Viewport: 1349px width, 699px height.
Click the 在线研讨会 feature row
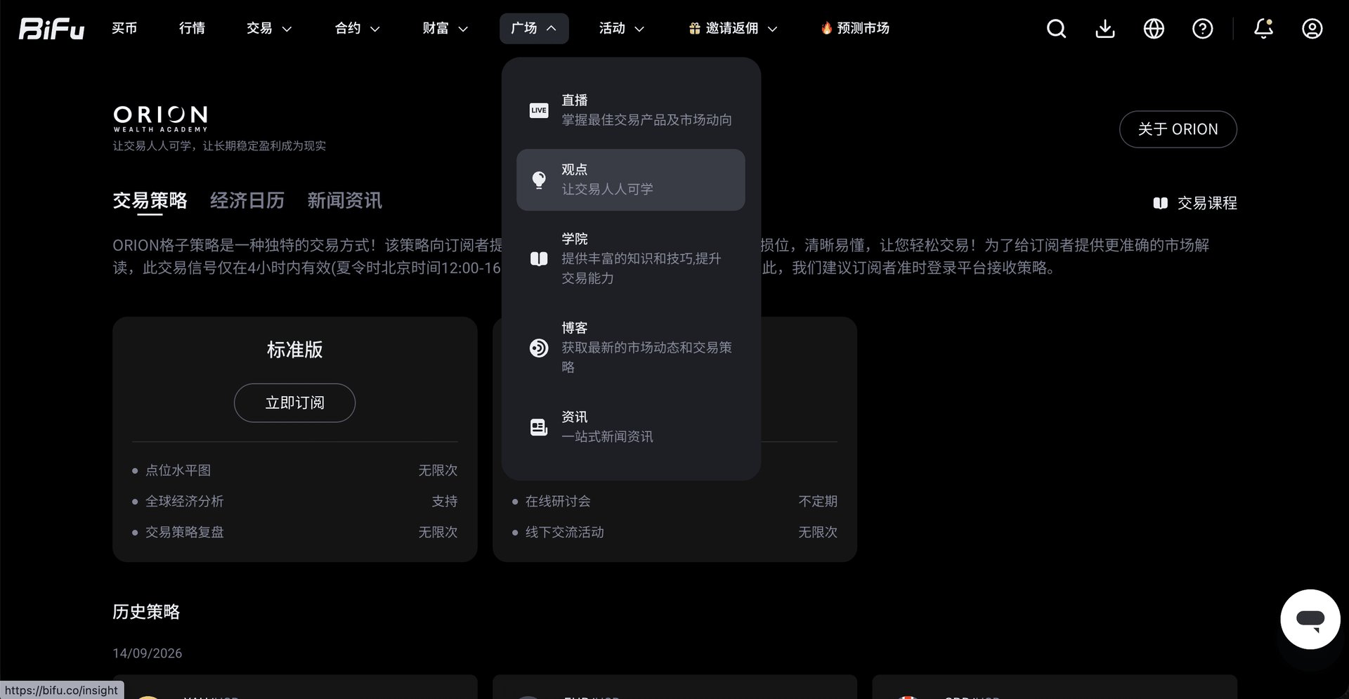point(674,502)
